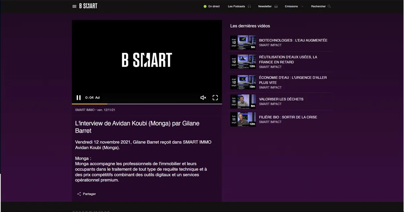Unmute the video with speaker icon
The height and width of the screenshot is (212, 404).
pyautogui.click(x=203, y=98)
